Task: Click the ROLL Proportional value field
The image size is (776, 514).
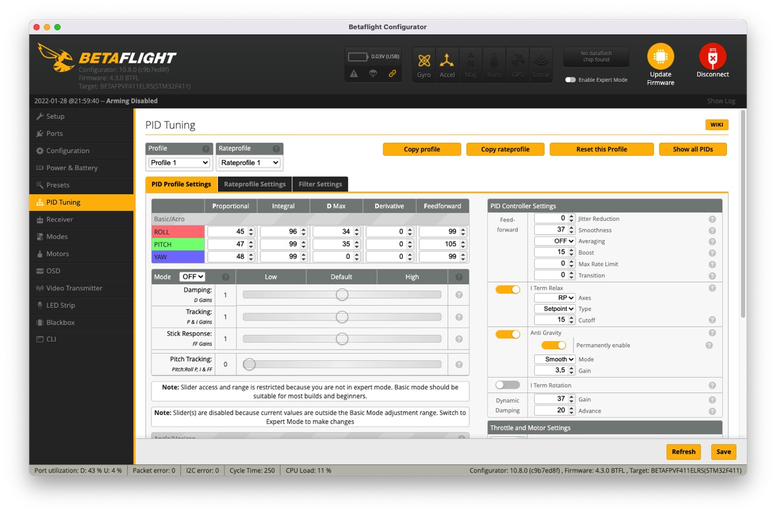Action: point(231,231)
